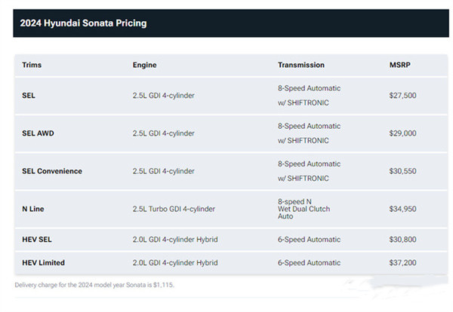The image size is (453, 312).
Task: Select the SEL Convenience trim name
Action: (x=52, y=171)
